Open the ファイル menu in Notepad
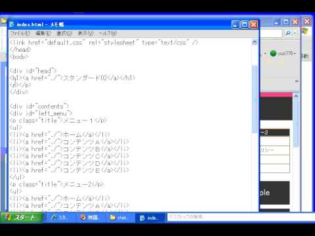The image size is (315, 236). (20, 33)
